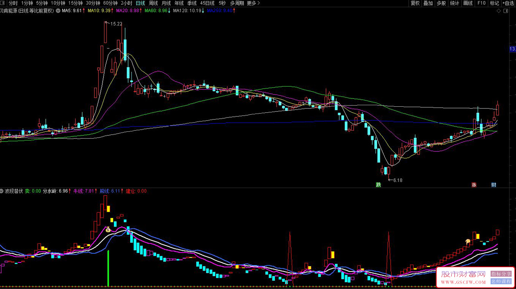516x289 pixels.
Task: Click the 统计 statistics button
Action: 454,3
